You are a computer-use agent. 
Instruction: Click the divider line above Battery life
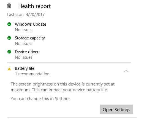(x=69, y=63)
